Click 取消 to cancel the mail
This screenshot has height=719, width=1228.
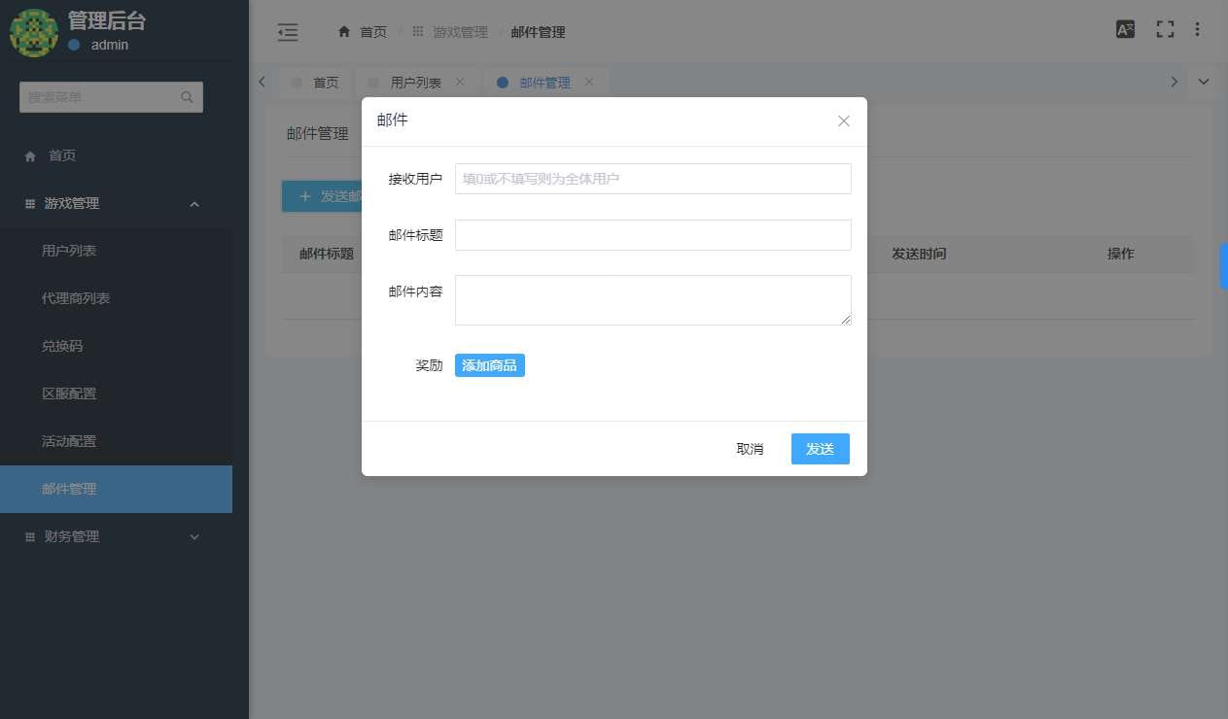(750, 448)
